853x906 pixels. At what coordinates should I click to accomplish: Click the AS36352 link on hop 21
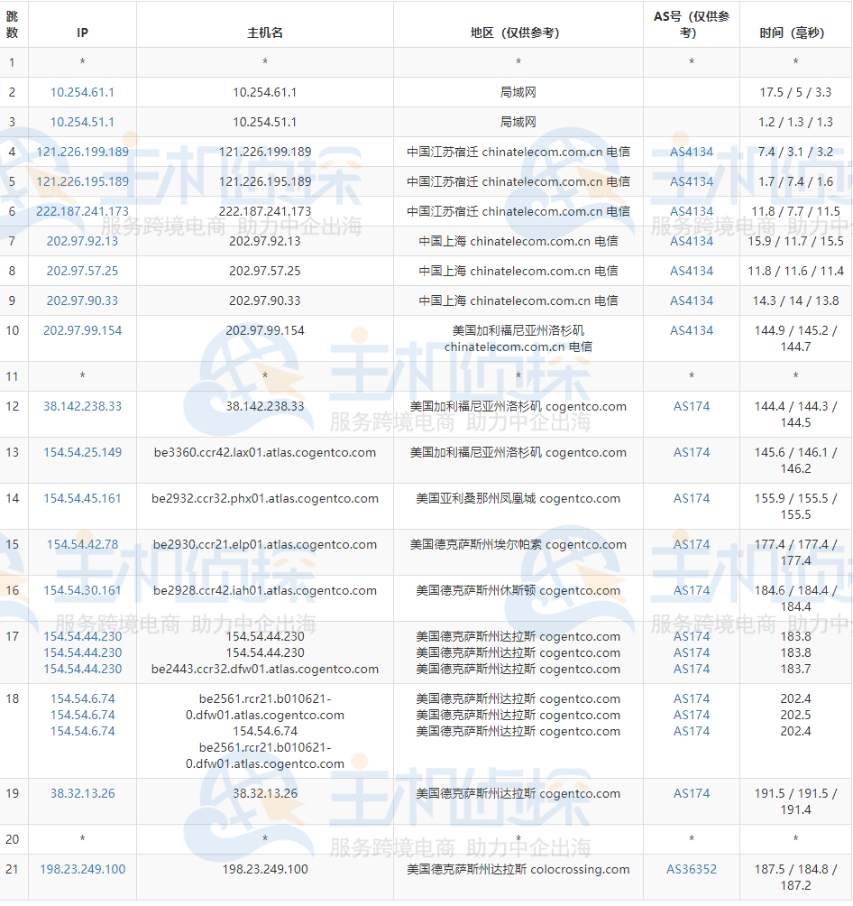coord(690,870)
